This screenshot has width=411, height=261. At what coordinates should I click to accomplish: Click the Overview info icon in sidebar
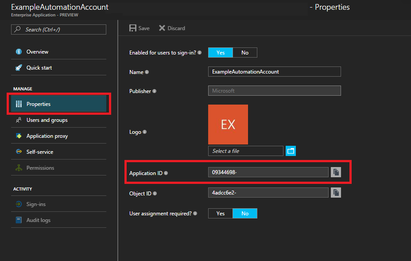pos(19,52)
